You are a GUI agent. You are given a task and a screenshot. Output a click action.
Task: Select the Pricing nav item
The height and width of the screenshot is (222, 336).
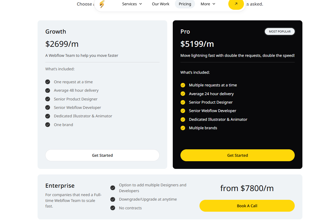[x=185, y=4]
